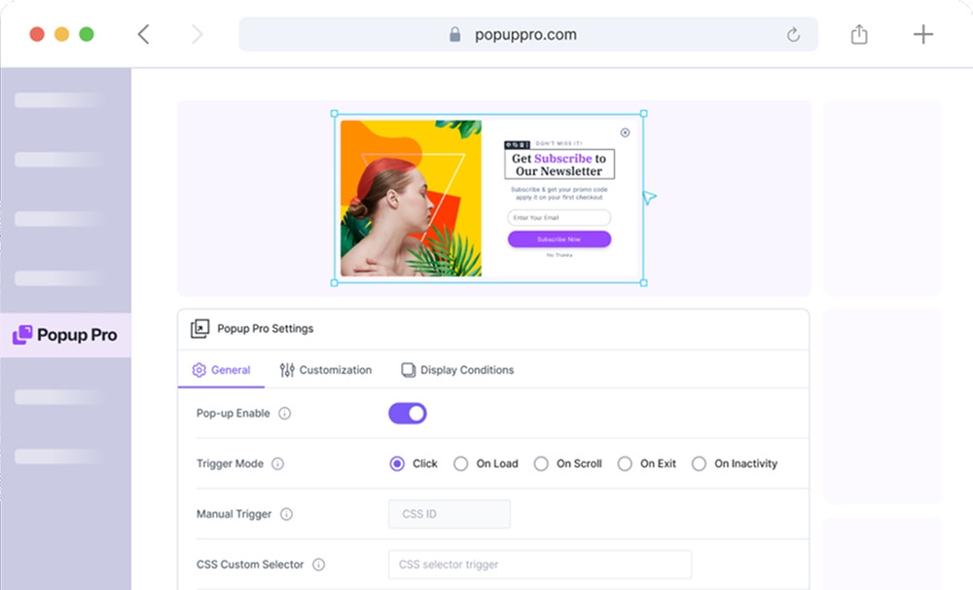Reload the page using the refresh icon
This screenshot has width=973, height=590.
(793, 35)
